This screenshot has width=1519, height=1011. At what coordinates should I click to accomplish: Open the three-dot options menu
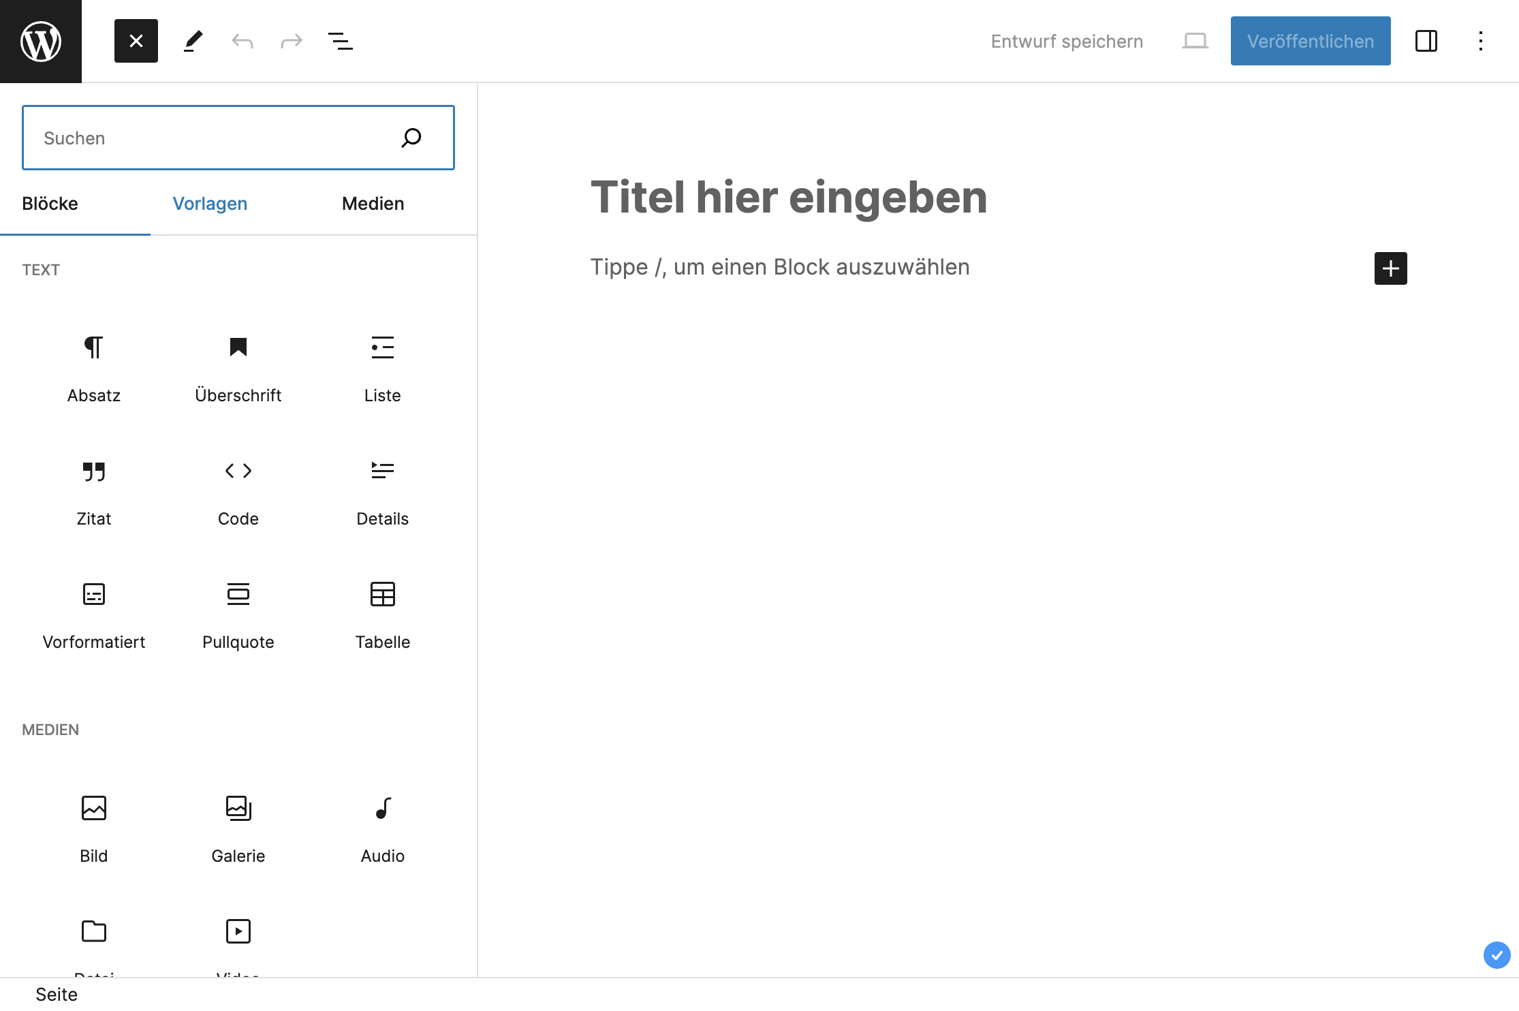[1481, 41]
